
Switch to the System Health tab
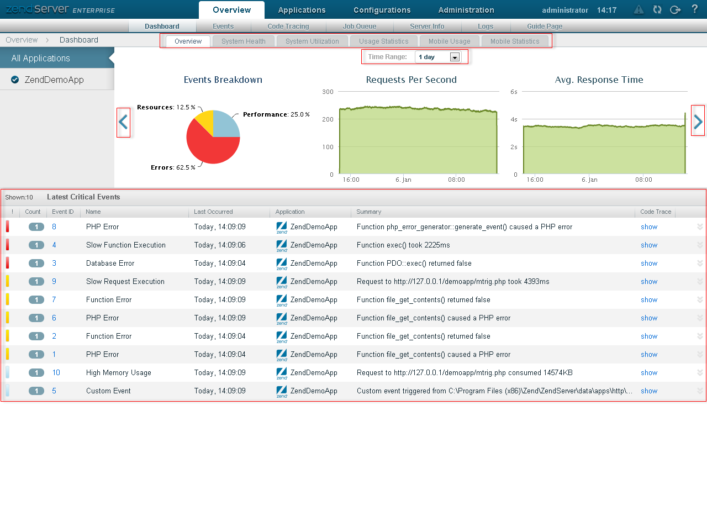tap(243, 41)
